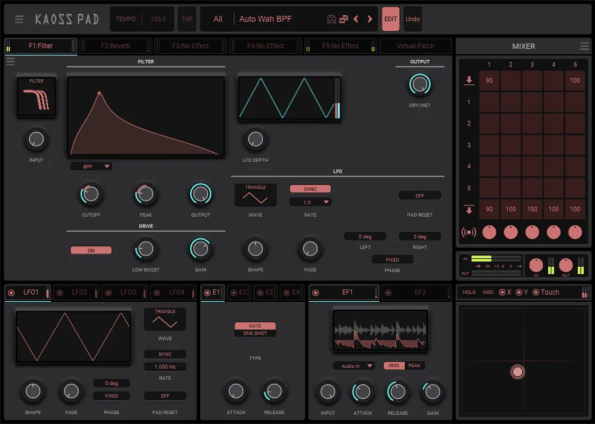The image size is (595, 424).
Task: Switch to the F2:Reverb effect tab
Action: click(x=116, y=46)
